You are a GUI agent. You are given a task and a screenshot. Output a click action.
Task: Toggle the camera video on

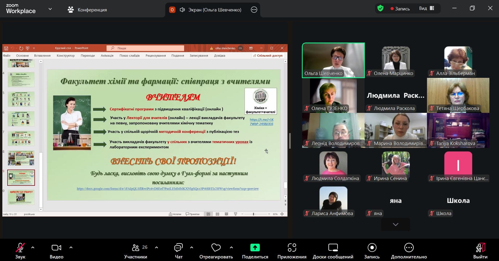pos(56,251)
